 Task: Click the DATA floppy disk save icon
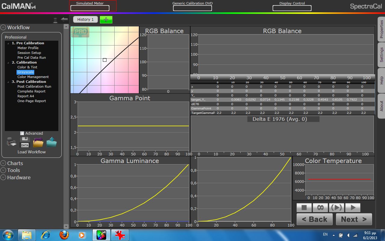(x=25, y=142)
